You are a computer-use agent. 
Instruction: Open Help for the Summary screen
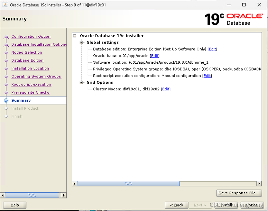(14, 205)
